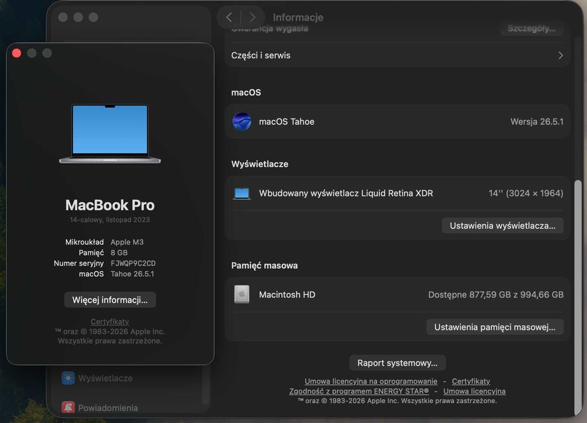
Task: Click the MacBook Pro laptop image
Action: 110,134
